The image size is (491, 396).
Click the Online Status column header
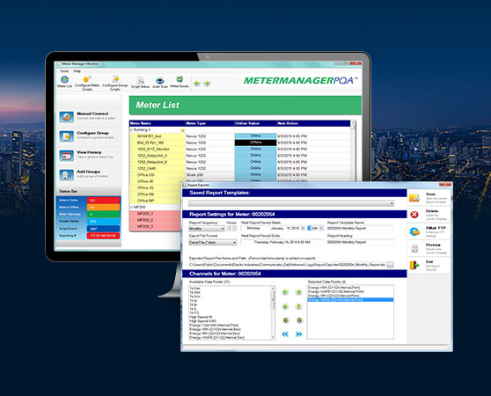[x=255, y=123]
